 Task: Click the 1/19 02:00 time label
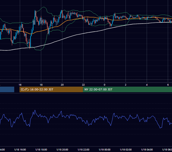tap(126, 149)
